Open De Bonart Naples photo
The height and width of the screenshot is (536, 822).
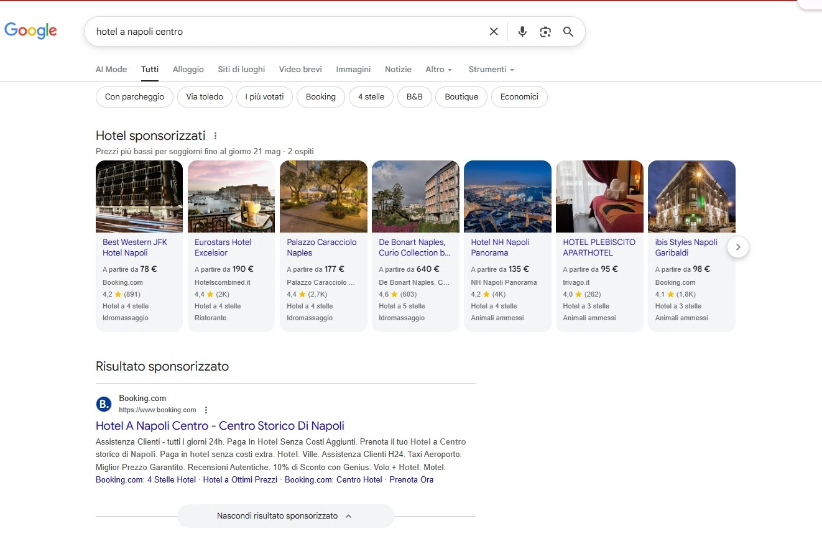pyautogui.click(x=415, y=196)
